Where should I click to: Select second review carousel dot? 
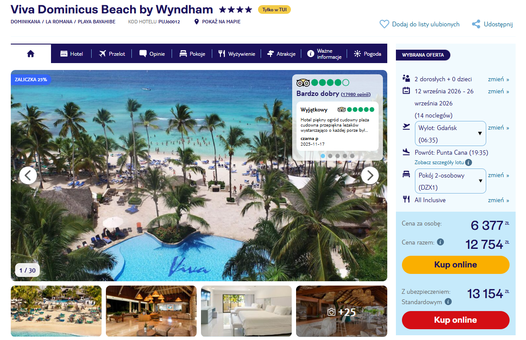pos(330,156)
